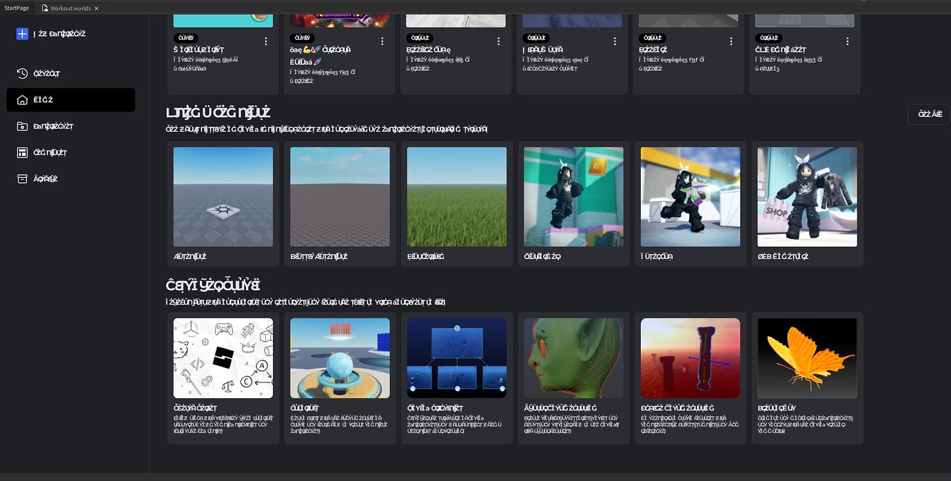Open three-dot menu on plain gray thumbnail card
This screenshot has height=481, width=951.
[731, 41]
